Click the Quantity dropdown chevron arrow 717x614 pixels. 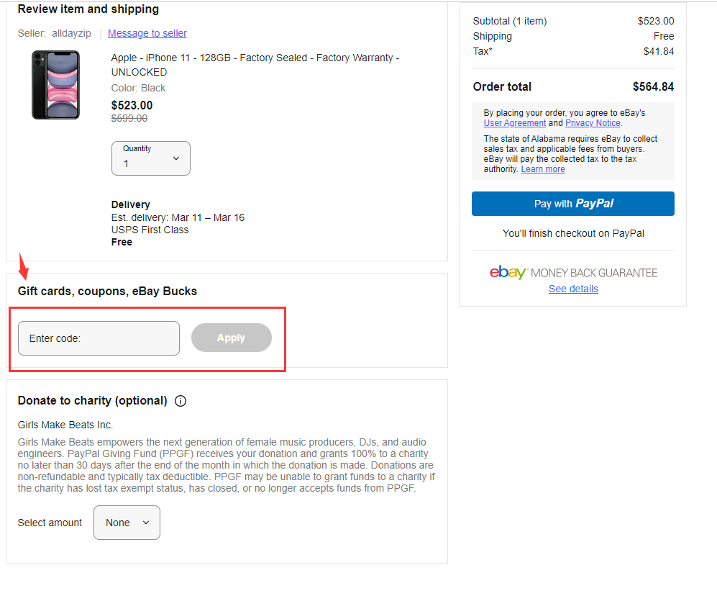(x=176, y=158)
